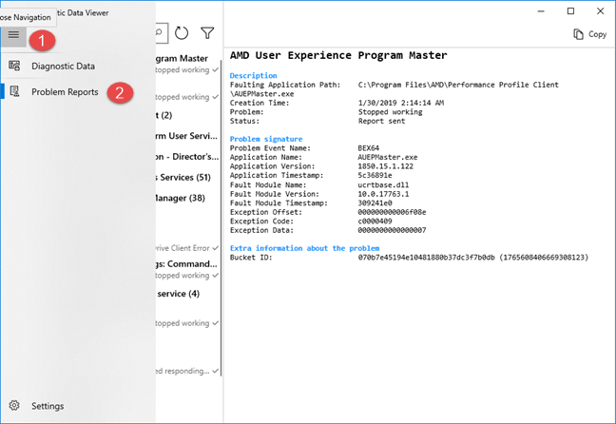Open the 'lanager (38)' group

(x=181, y=198)
